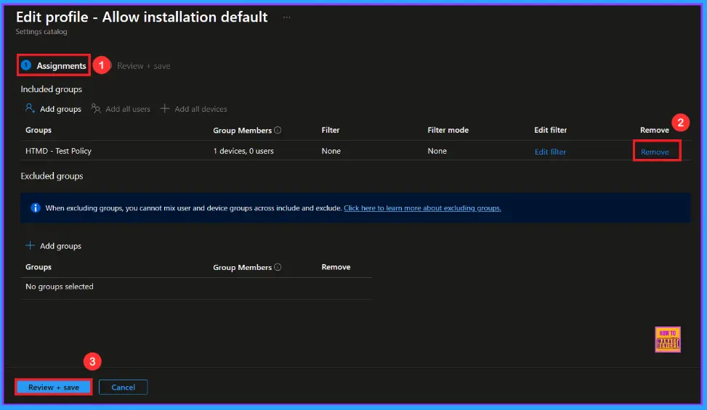
Task: Click the Filter column header
Action: click(331, 130)
